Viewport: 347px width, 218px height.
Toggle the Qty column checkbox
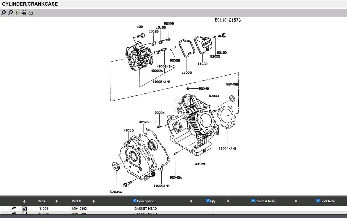pos(208,201)
